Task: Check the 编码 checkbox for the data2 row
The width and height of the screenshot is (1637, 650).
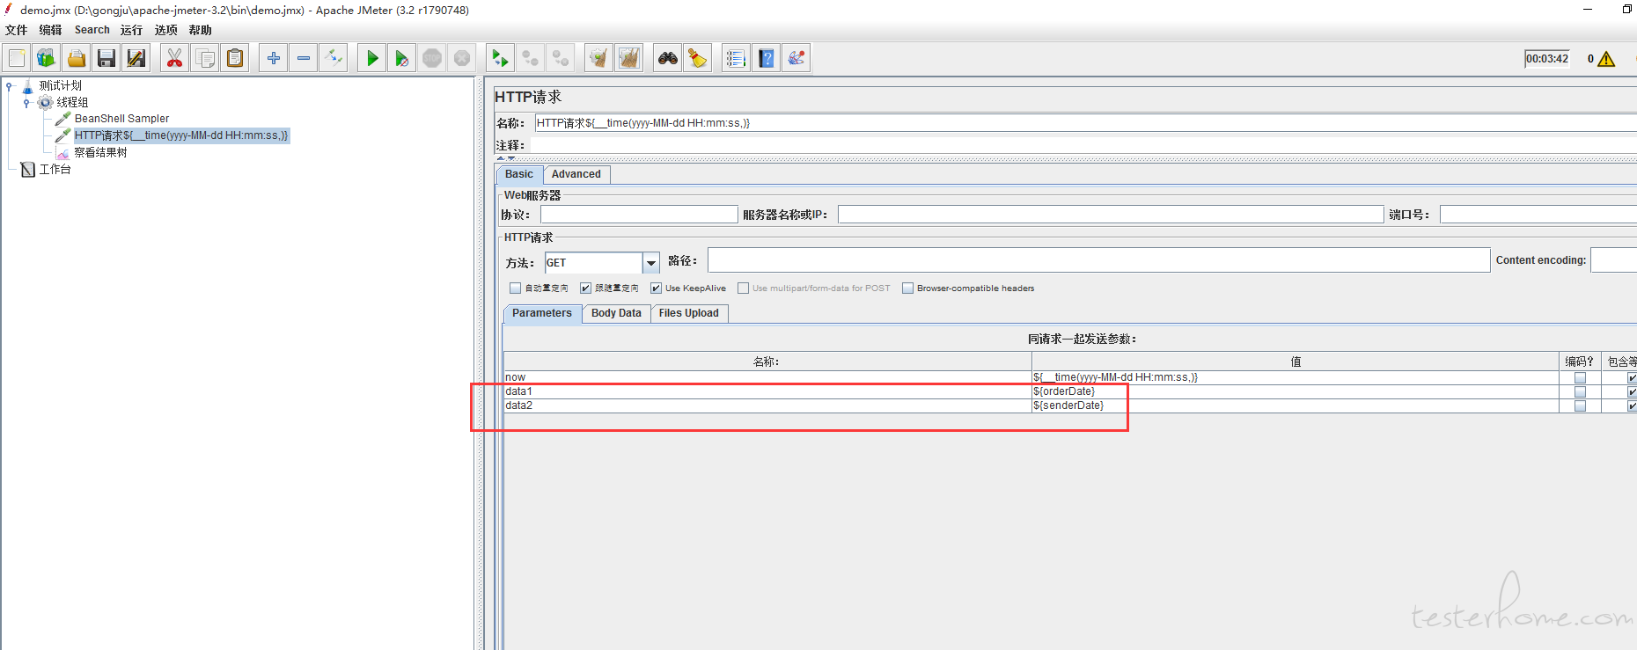Action: point(1580,406)
